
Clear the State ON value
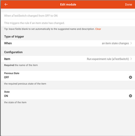click(130, 96)
